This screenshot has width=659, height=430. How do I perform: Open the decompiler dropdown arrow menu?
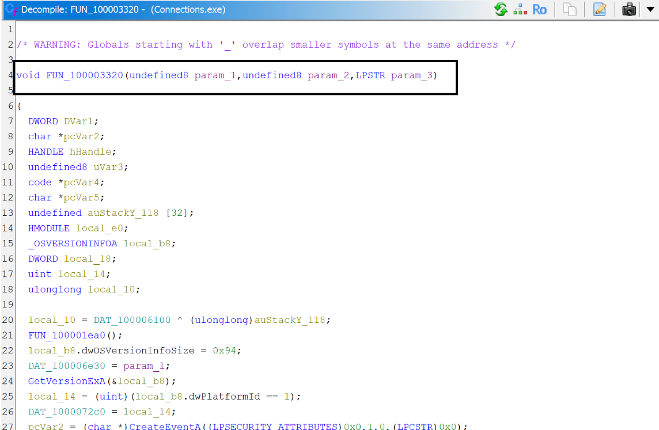click(650, 9)
